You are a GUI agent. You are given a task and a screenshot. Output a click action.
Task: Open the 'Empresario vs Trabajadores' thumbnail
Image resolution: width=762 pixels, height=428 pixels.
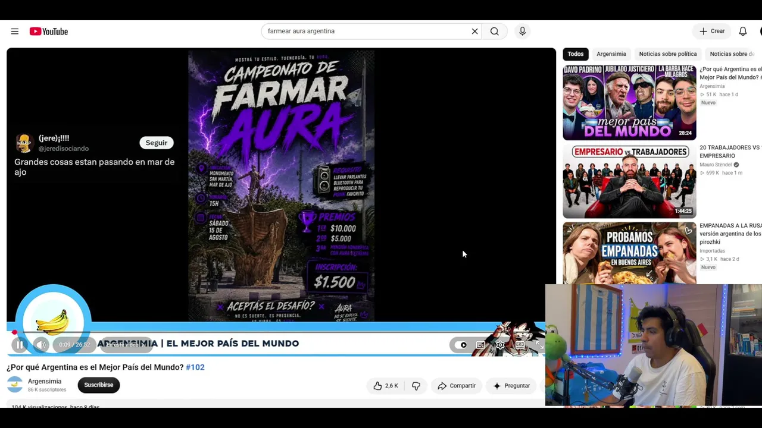pyautogui.click(x=629, y=181)
